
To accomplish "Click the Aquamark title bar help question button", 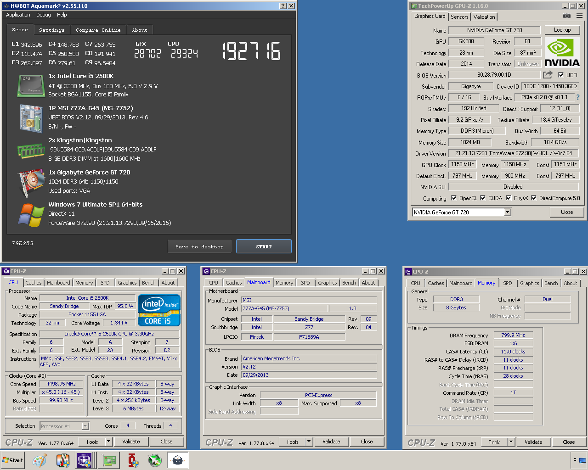I will point(283,6).
